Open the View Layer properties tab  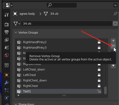coord(7,40)
